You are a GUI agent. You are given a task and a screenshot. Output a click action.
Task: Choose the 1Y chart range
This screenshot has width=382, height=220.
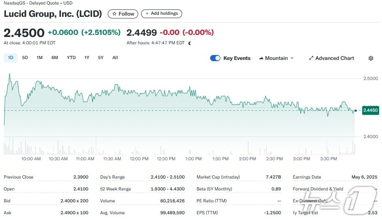tap(87, 57)
